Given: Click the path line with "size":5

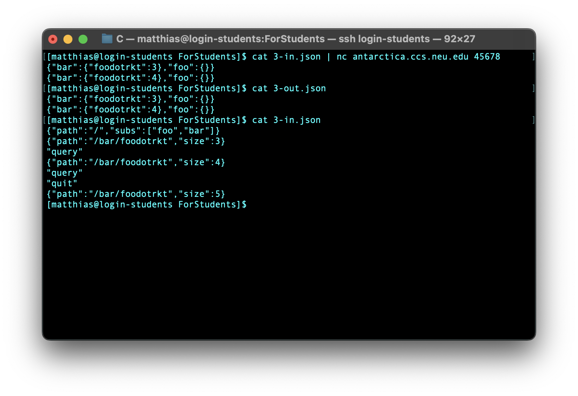Looking at the screenshot, I should 135,194.
